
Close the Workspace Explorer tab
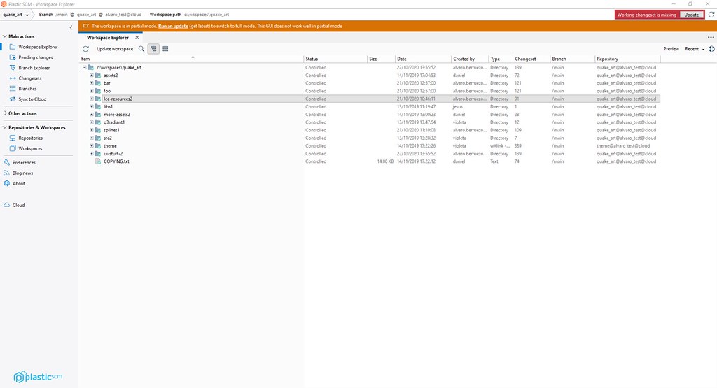137,38
